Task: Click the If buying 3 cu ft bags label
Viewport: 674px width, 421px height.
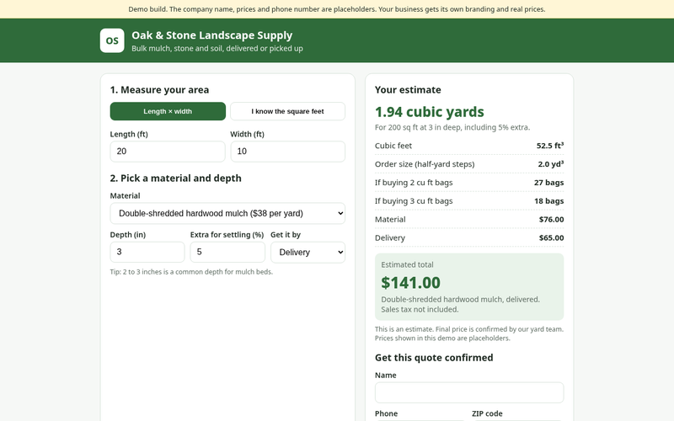Action: click(414, 201)
